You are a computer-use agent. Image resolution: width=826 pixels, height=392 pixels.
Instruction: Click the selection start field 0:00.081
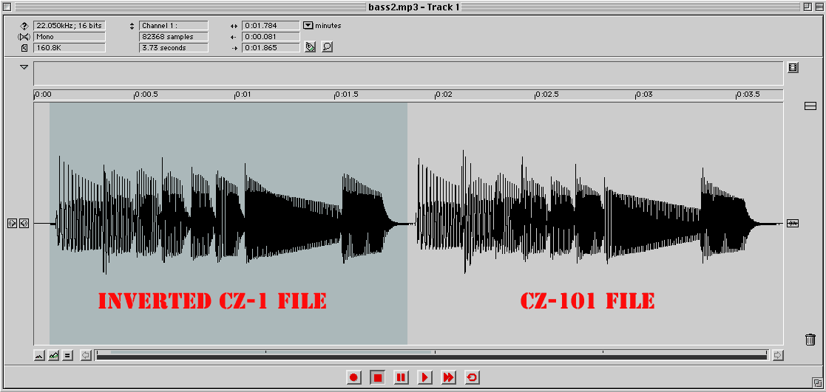point(271,37)
